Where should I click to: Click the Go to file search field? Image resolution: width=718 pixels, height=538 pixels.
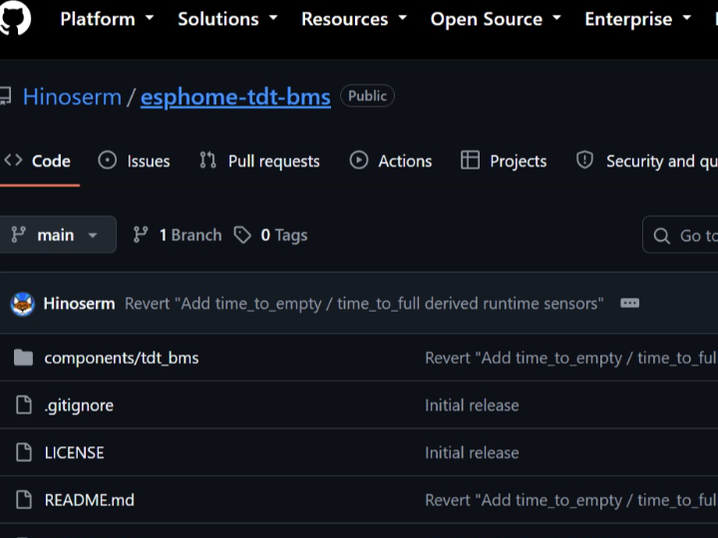(681, 235)
